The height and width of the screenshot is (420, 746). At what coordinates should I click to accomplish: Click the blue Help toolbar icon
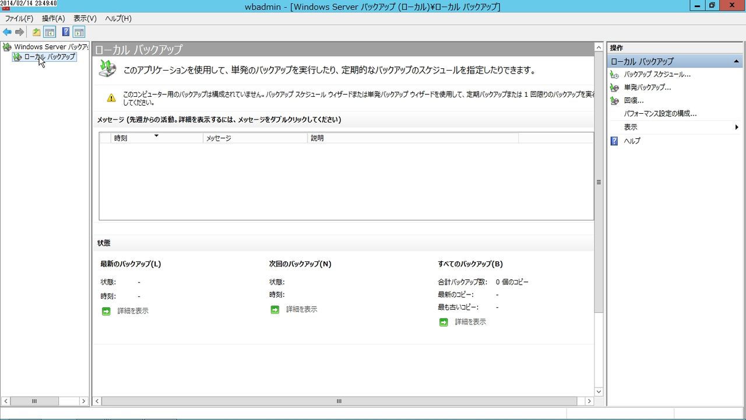tap(66, 32)
